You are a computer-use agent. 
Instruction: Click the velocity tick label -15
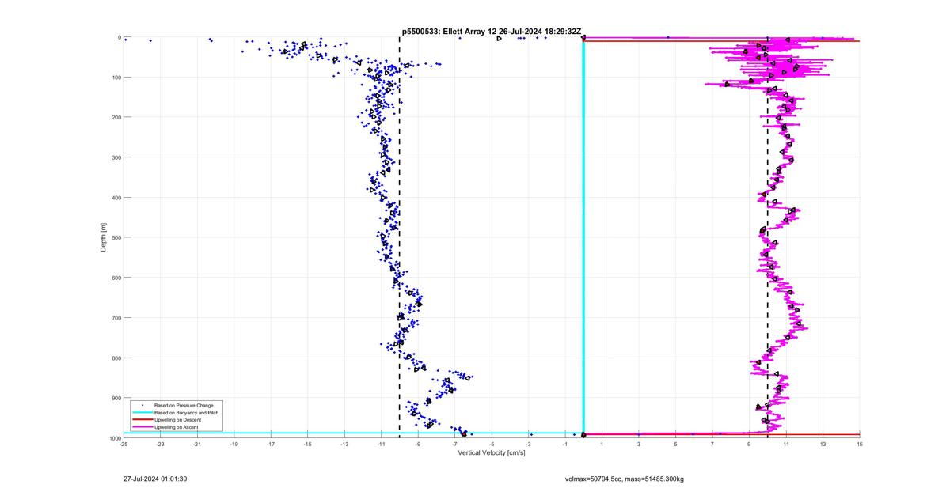pyautogui.click(x=308, y=445)
